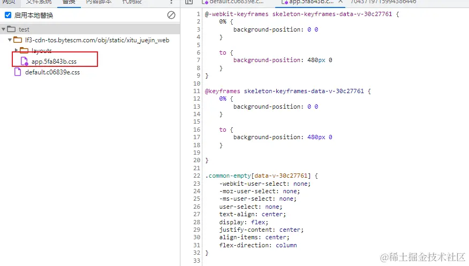Image resolution: width=469 pixels, height=266 pixels.
Task: Switch to the default.c06839e.c... editor tab
Action: 233,2
